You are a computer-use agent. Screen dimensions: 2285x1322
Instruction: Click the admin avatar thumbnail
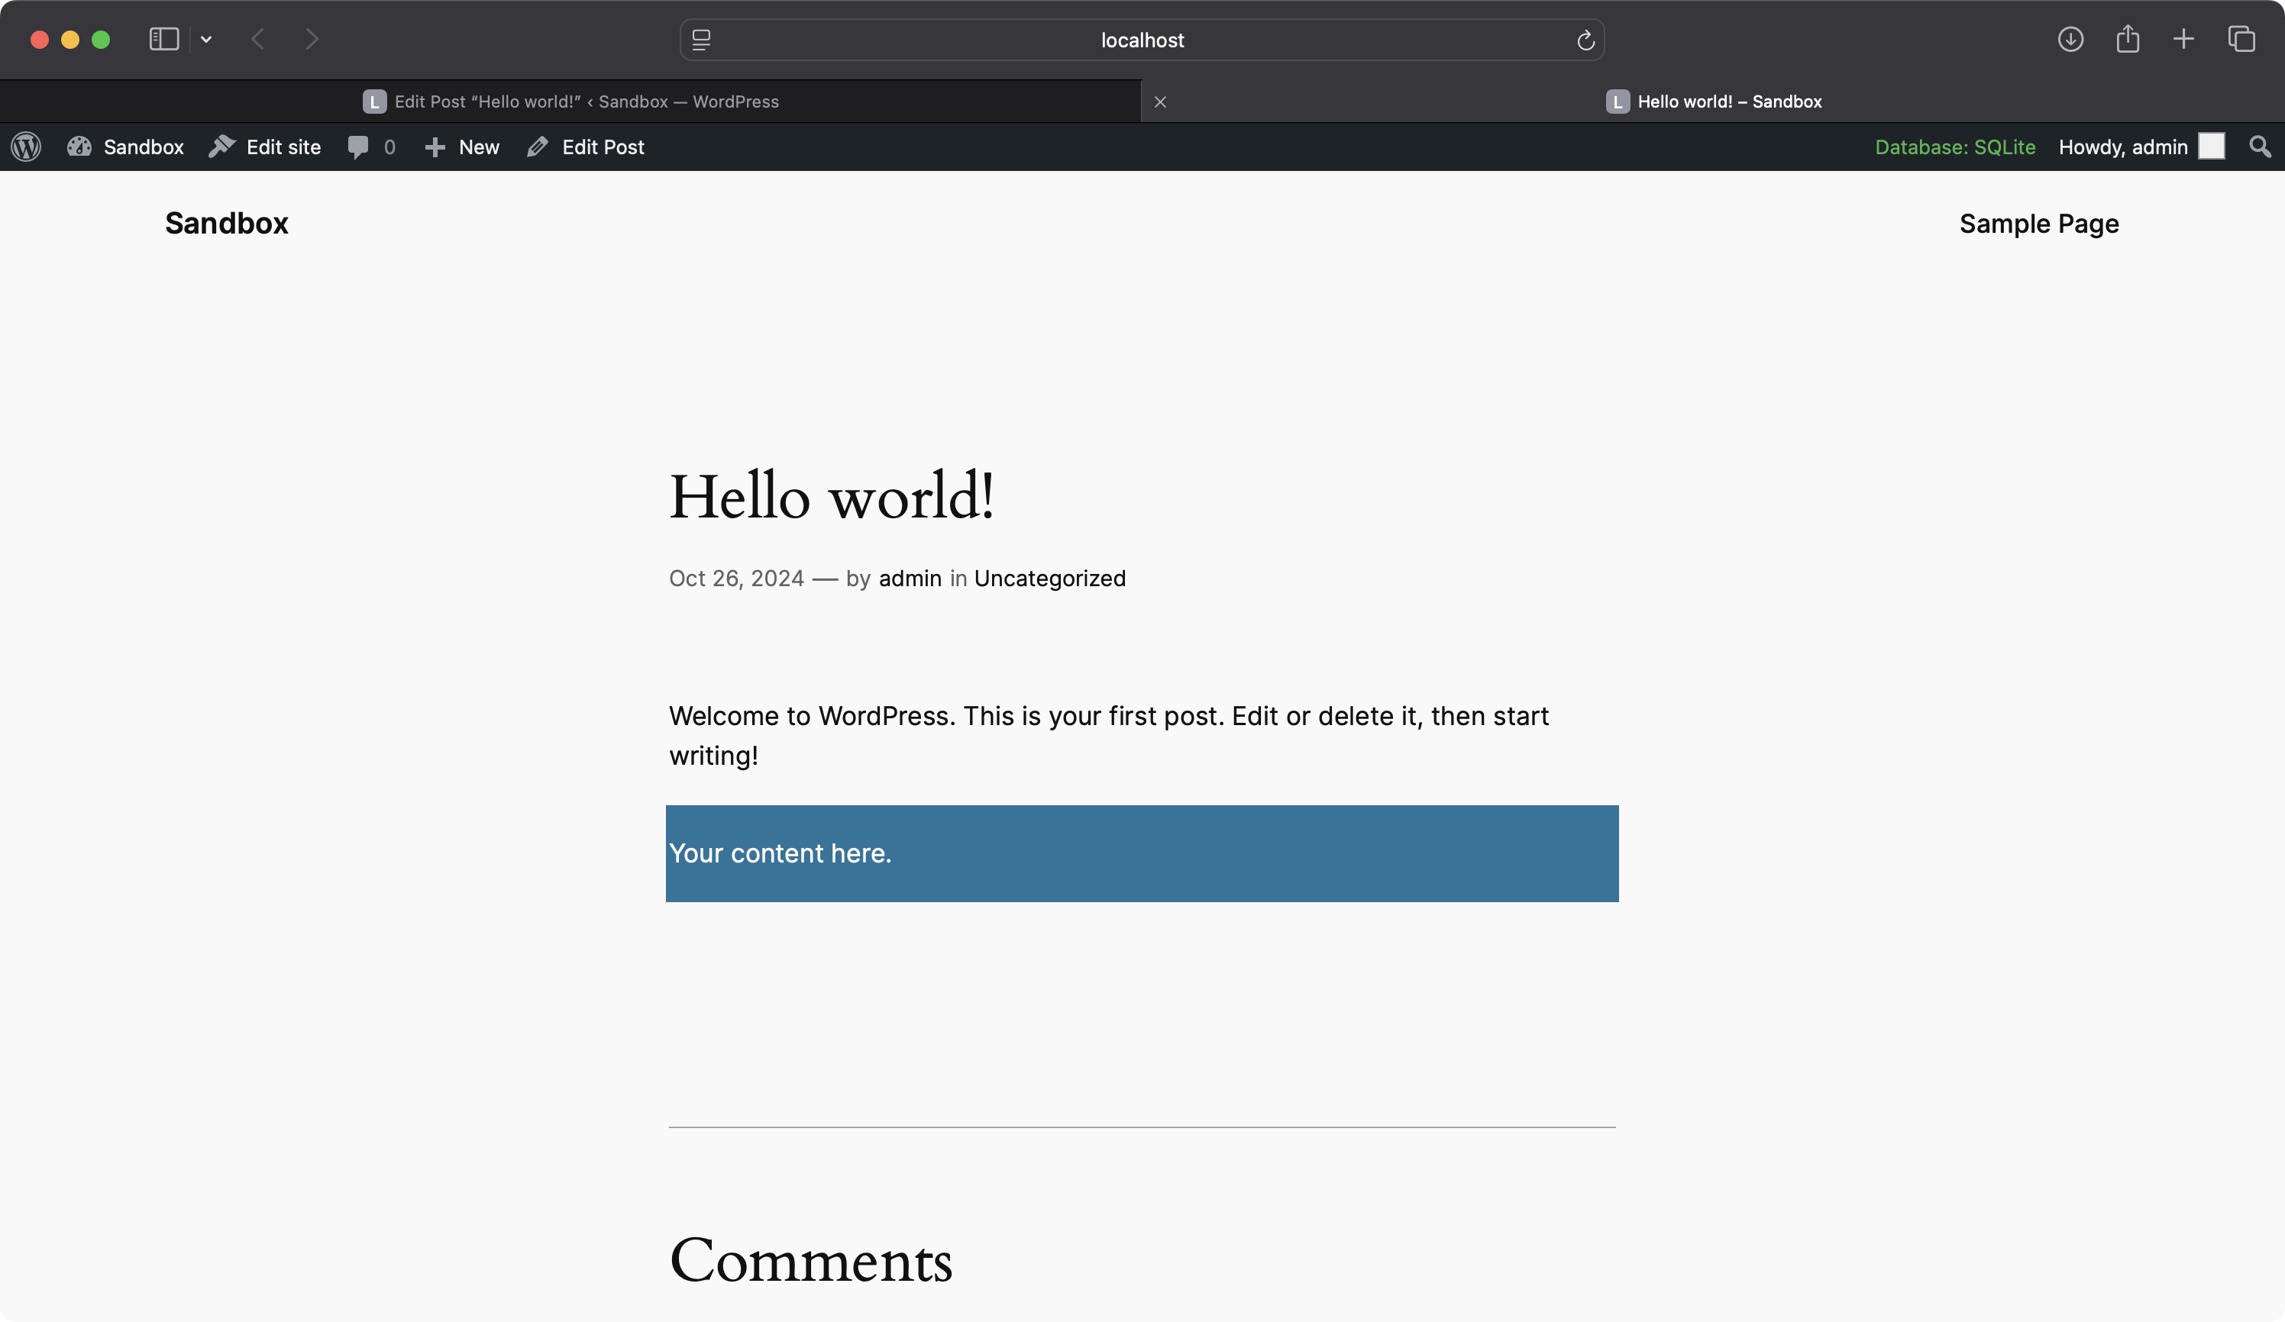[x=2211, y=146]
